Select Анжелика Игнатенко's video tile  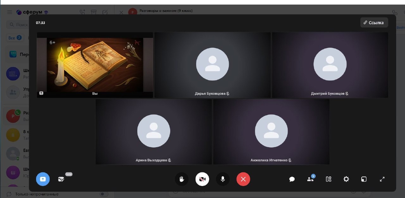coord(271,132)
